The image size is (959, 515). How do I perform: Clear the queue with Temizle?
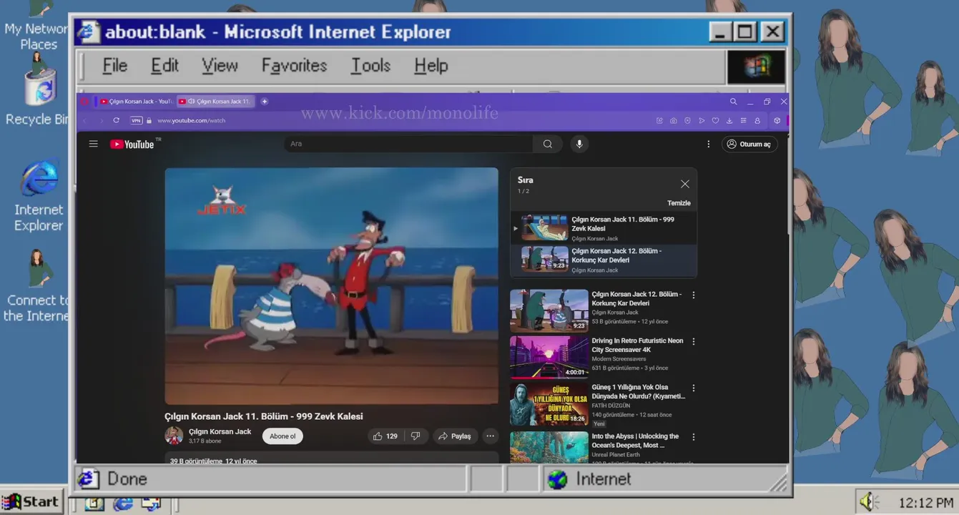point(679,203)
